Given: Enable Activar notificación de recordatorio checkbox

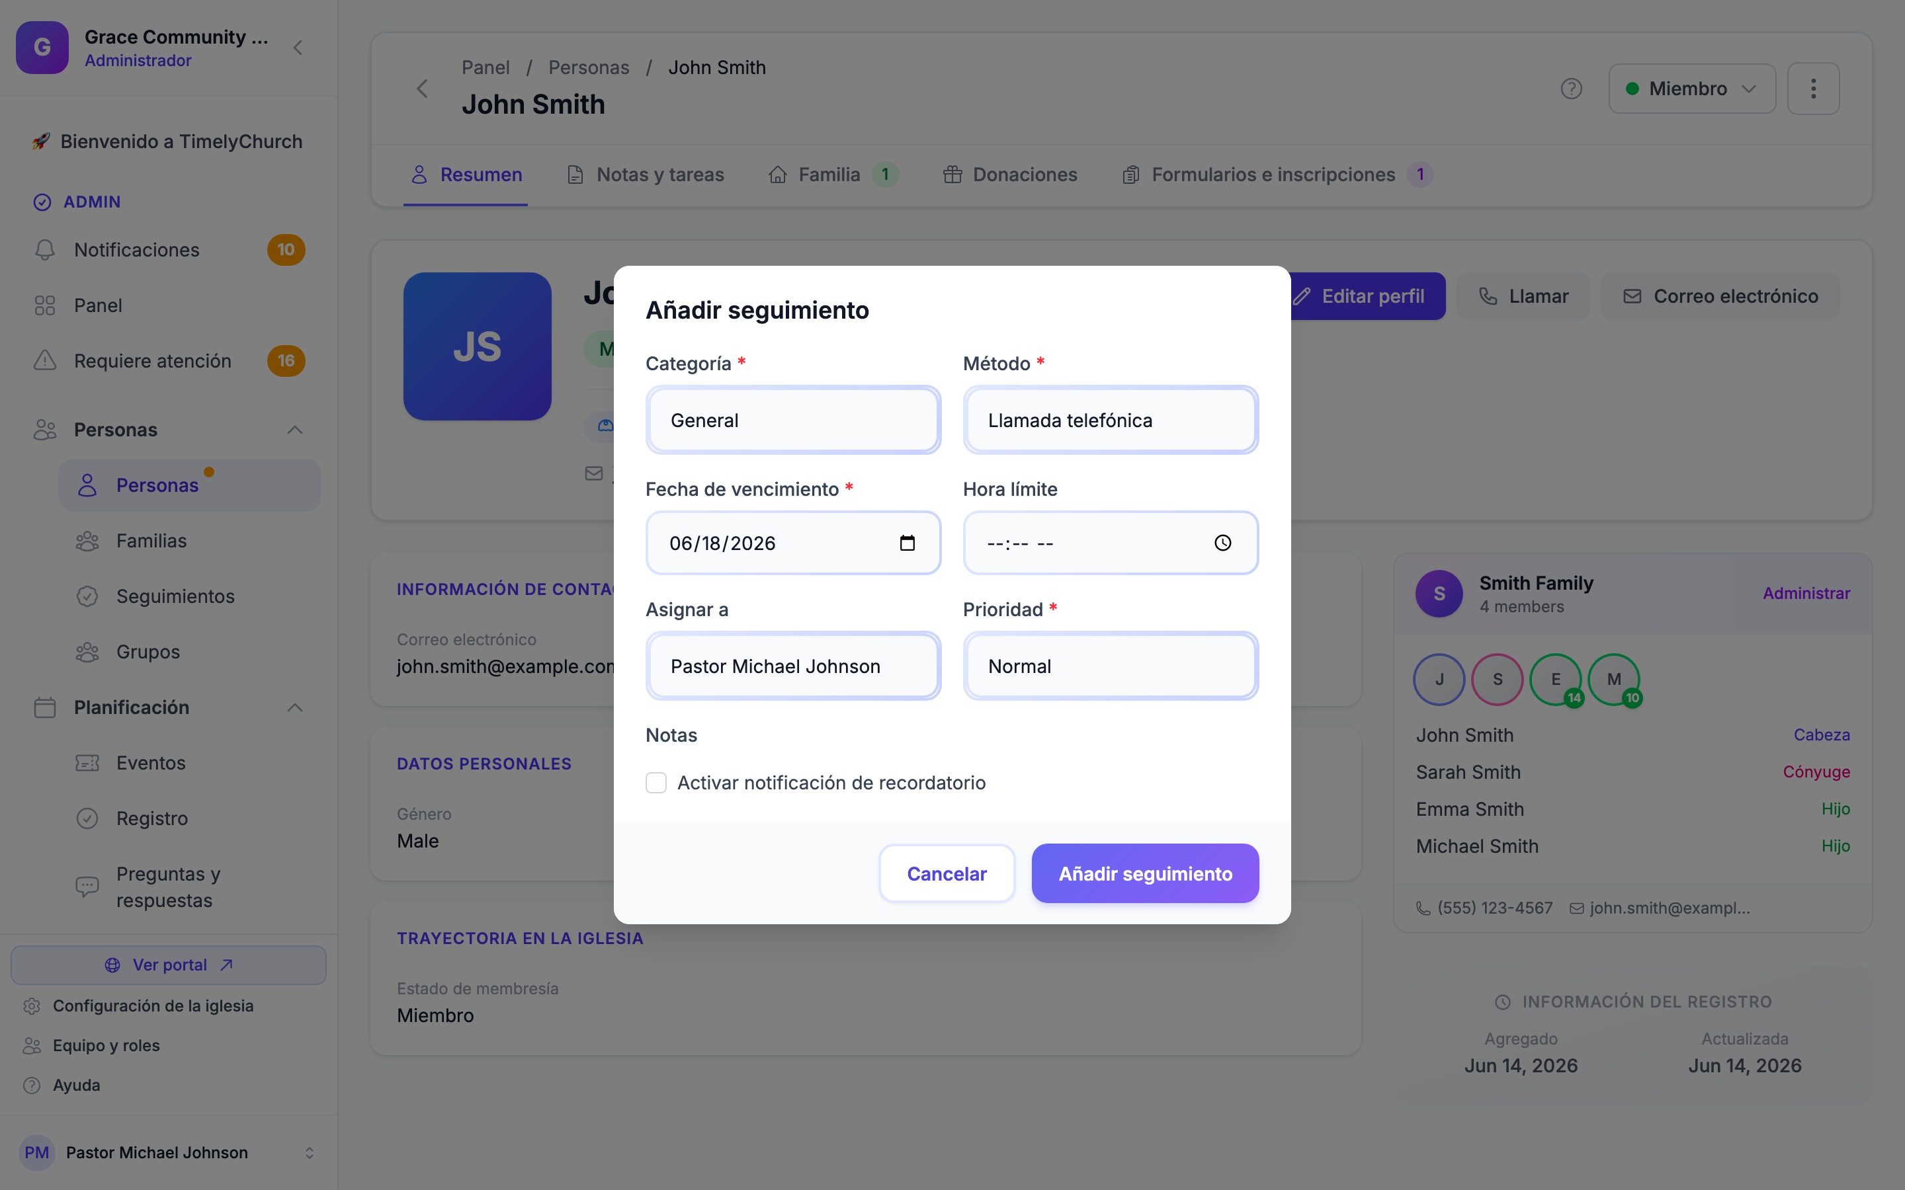Looking at the screenshot, I should (x=656, y=783).
